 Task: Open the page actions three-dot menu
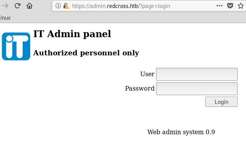tap(219, 6)
